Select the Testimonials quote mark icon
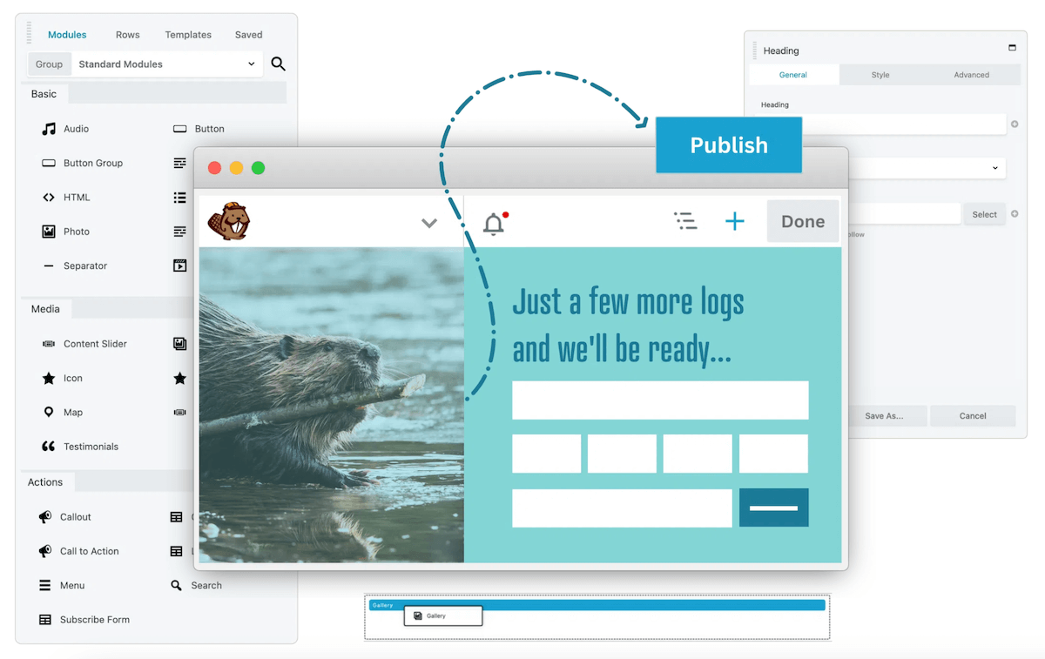The image size is (1045, 659). pyautogui.click(x=49, y=447)
